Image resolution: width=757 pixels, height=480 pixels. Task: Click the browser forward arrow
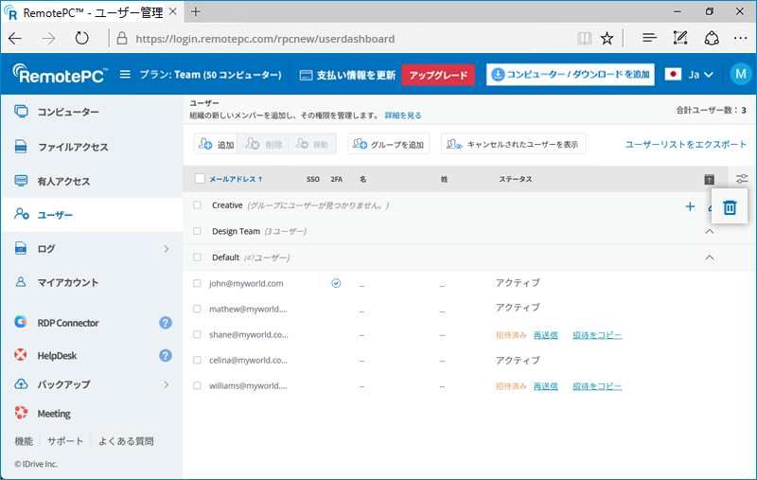[x=48, y=38]
